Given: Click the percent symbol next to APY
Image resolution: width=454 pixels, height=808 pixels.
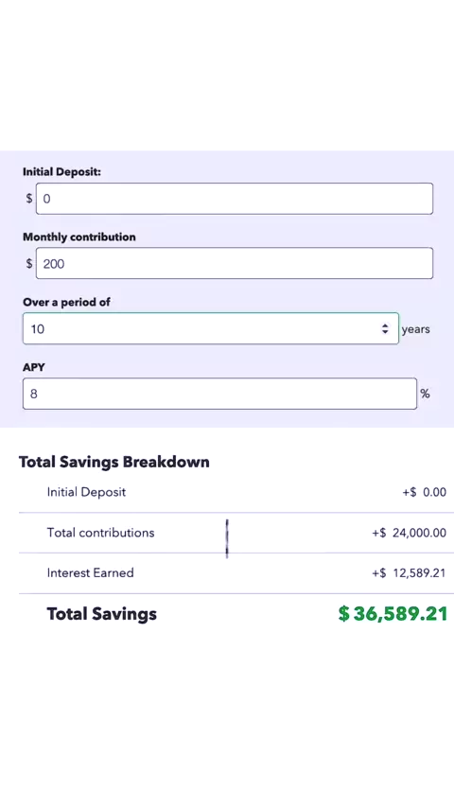Looking at the screenshot, I should 425,394.
